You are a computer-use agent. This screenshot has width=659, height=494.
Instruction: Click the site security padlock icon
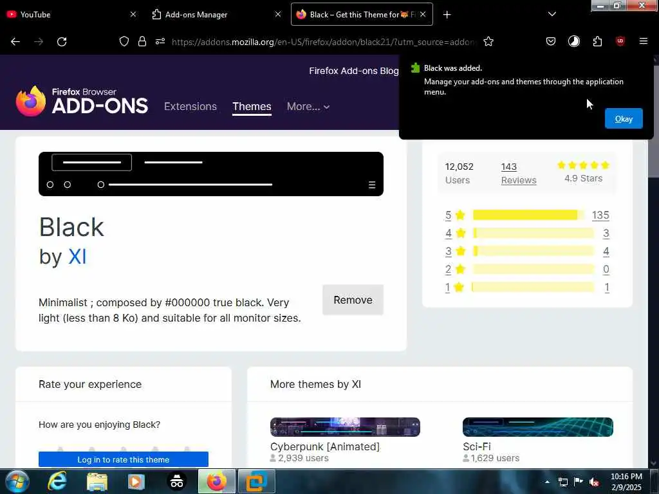point(142,41)
